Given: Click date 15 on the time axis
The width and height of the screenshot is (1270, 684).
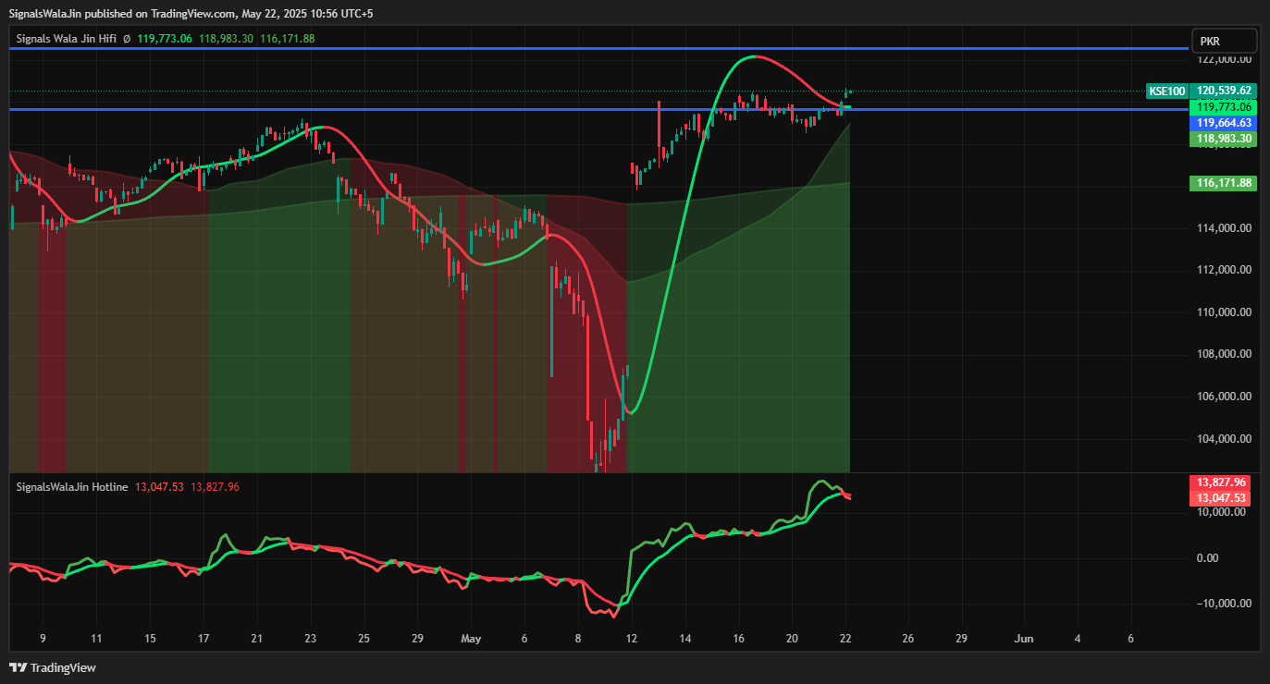Looking at the screenshot, I should click(150, 639).
